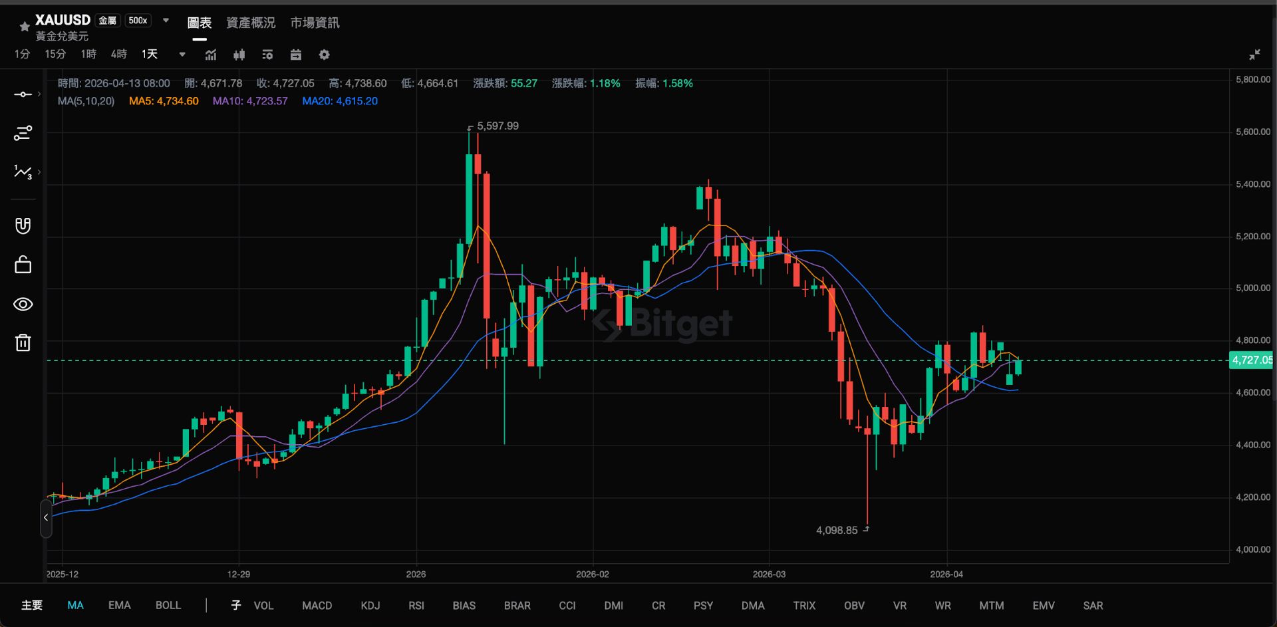Collapse the drawing toolbar with left chevron
The image size is (1277, 627).
46,517
